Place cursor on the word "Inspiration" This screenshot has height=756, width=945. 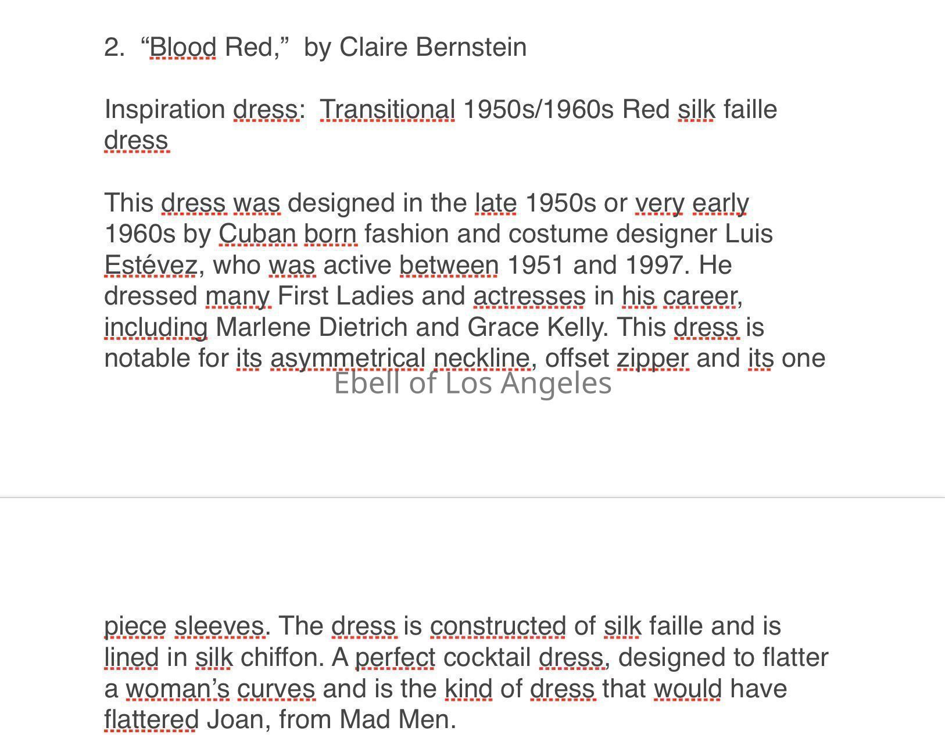[x=165, y=109]
